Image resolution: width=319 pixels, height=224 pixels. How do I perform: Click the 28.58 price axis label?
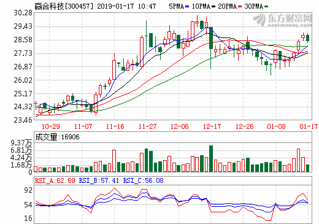23,40
